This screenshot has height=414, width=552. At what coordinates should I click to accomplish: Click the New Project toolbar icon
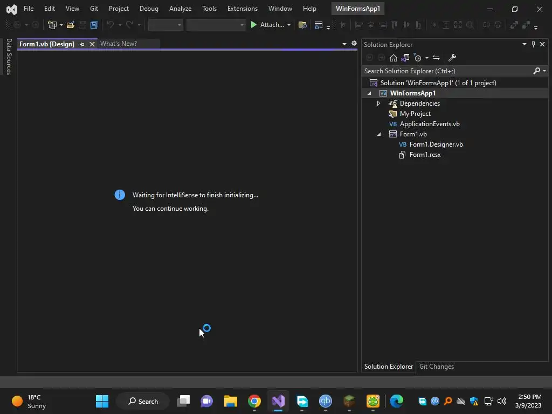tap(52, 25)
